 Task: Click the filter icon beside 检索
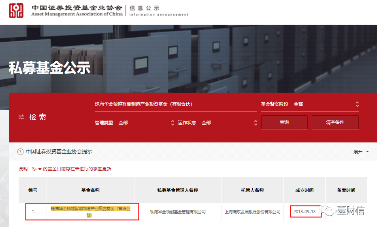tap(21, 117)
